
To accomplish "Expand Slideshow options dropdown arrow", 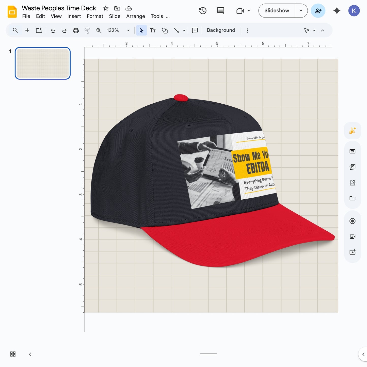I will pyautogui.click(x=301, y=11).
